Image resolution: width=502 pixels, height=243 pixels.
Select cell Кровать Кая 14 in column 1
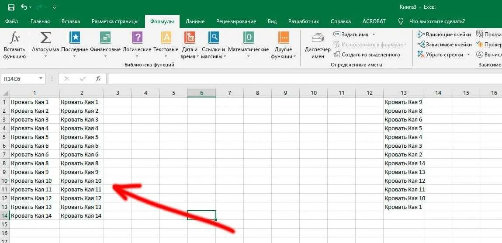[35, 215]
